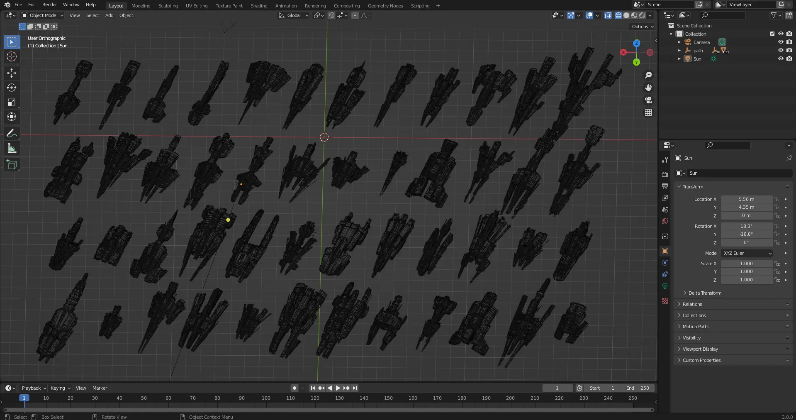The width and height of the screenshot is (796, 420).
Task: Lock Rotation X value
Action: click(778, 226)
